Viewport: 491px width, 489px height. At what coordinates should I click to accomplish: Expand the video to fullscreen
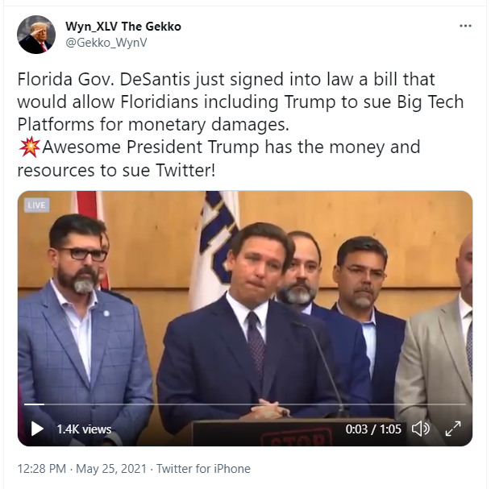pos(453,429)
